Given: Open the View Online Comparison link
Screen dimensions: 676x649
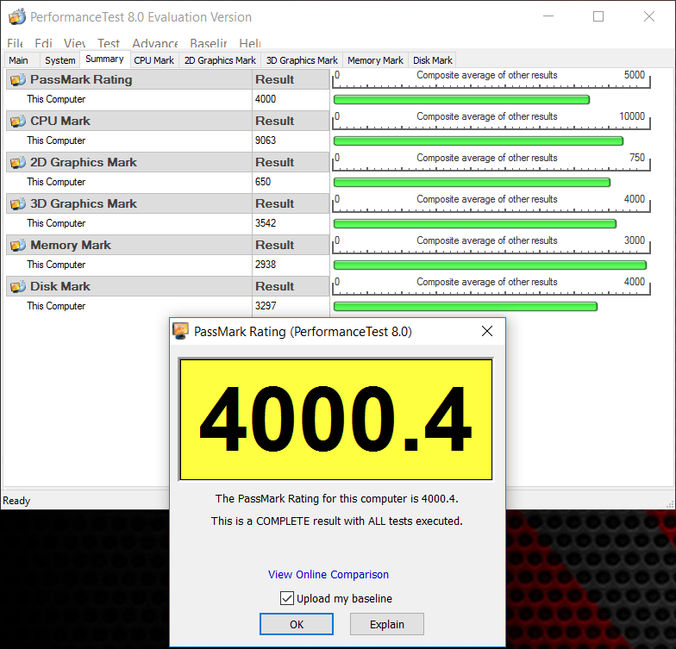Looking at the screenshot, I should tap(329, 575).
